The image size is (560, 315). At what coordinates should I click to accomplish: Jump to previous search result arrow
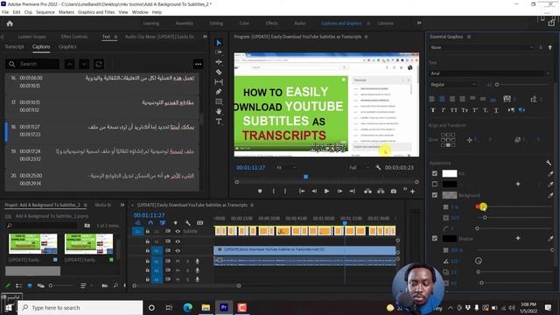click(x=70, y=64)
